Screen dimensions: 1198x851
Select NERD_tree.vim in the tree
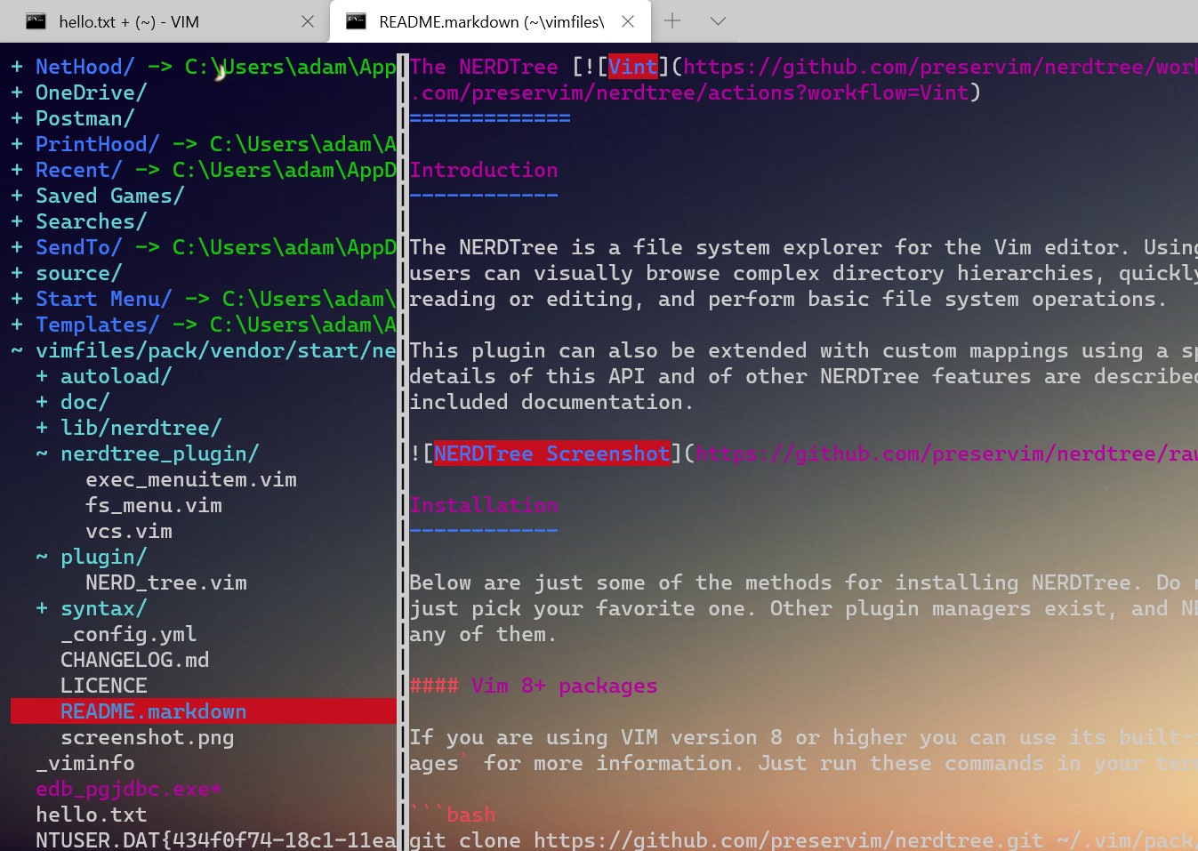(x=166, y=582)
